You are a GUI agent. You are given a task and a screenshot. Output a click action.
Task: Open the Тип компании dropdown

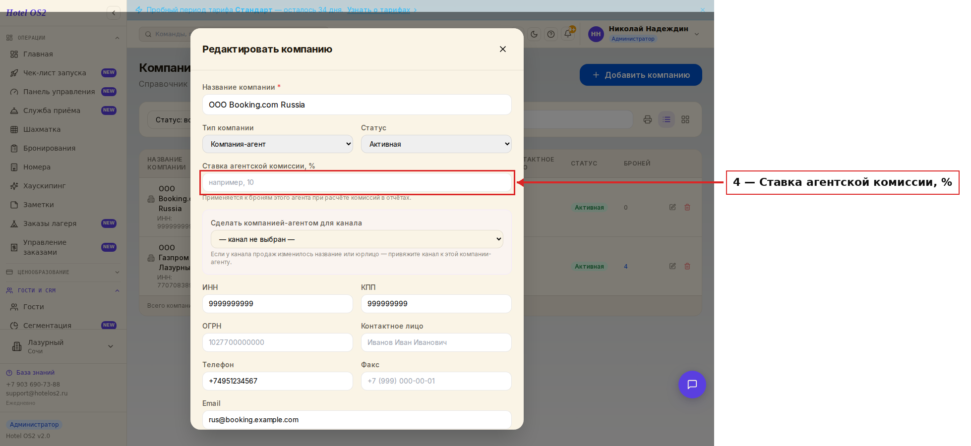pyautogui.click(x=278, y=144)
